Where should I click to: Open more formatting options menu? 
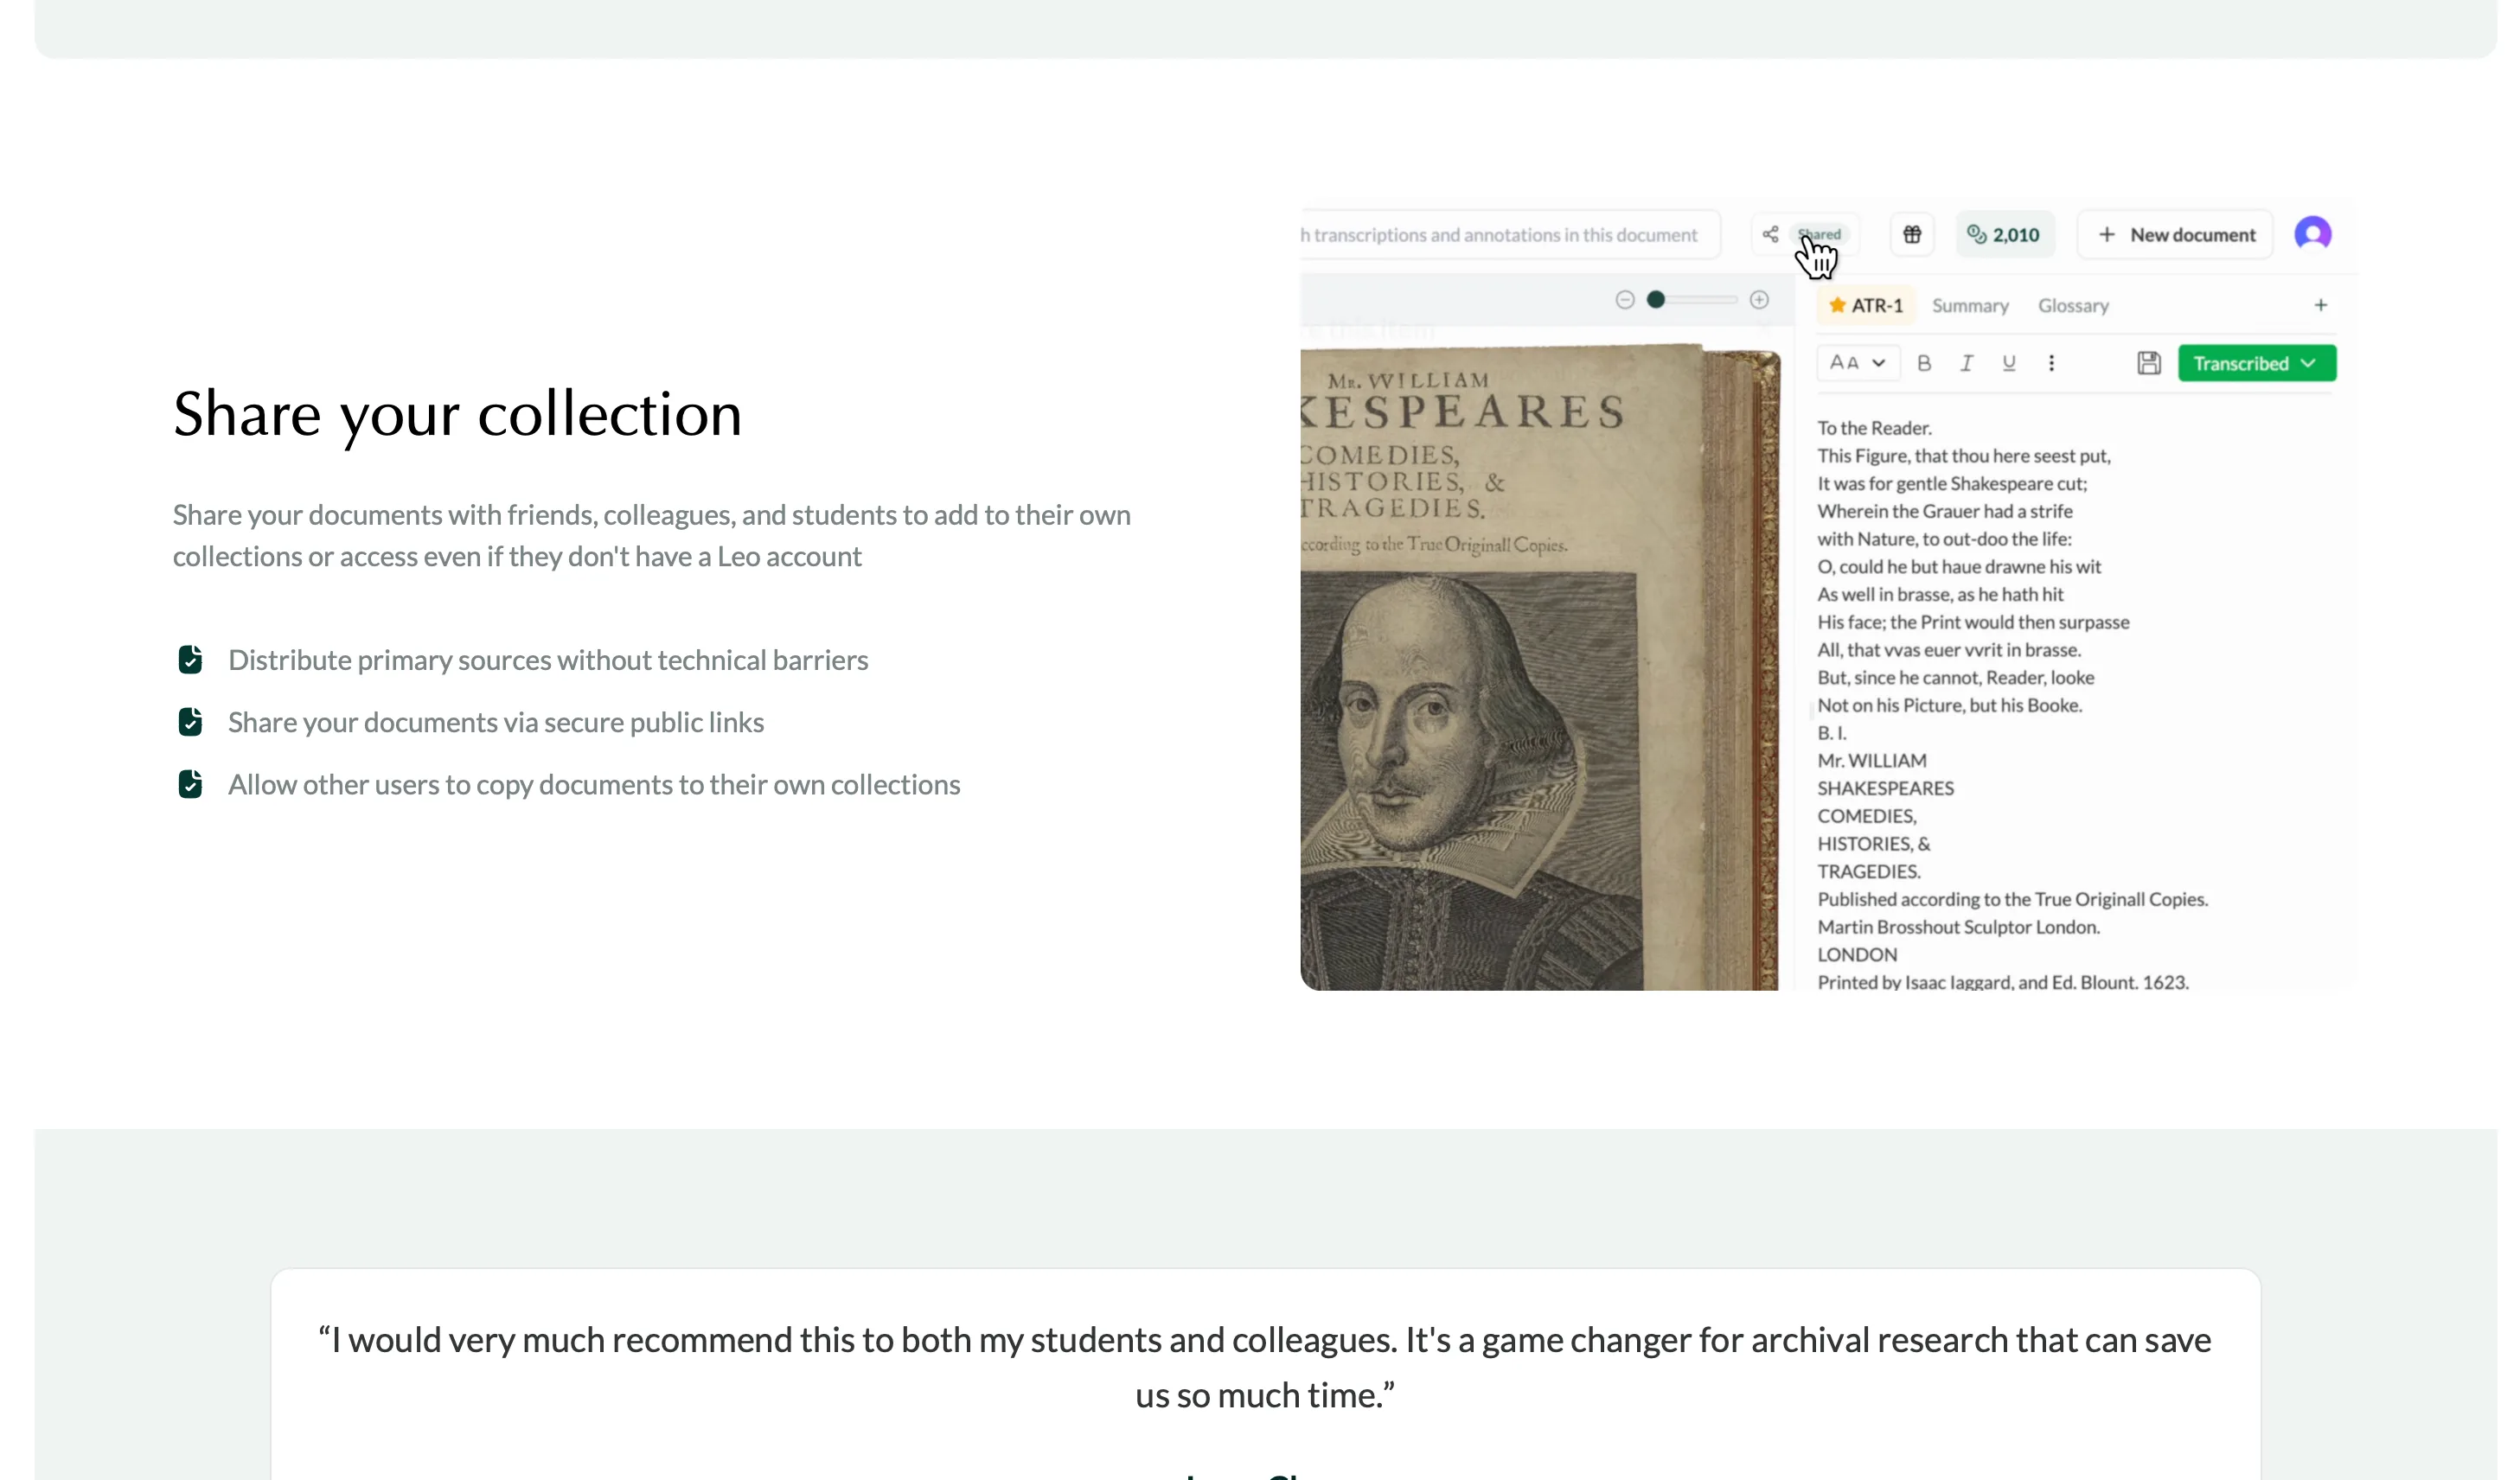[x=2052, y=363]
